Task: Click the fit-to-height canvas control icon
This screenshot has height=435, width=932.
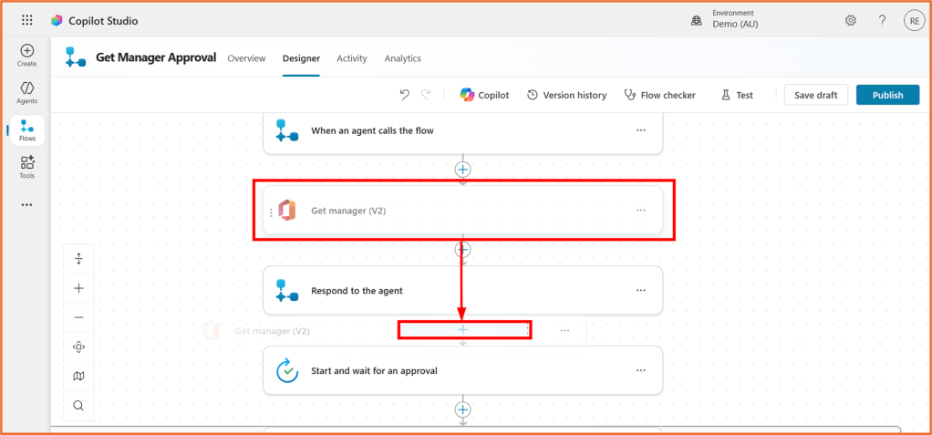Action: click(78, 259)
